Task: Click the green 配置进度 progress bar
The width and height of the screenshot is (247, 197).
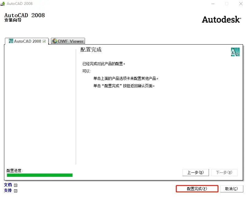Action: (x=40, y=175)
